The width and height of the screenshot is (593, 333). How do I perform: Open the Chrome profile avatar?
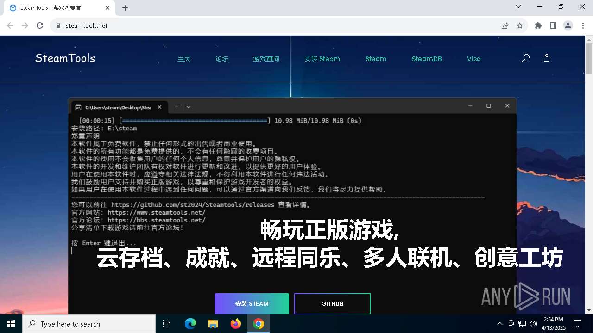(568, 25)
